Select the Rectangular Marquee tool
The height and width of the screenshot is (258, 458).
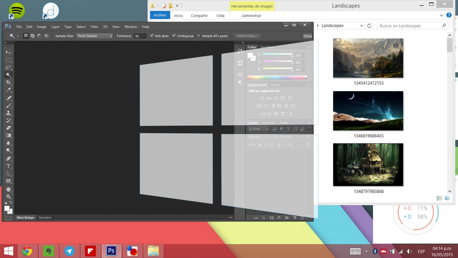coord(8,60)
